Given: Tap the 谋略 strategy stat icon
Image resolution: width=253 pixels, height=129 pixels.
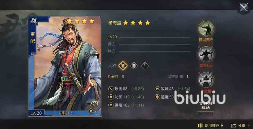Looking at the screenshot, I should 111,105.
